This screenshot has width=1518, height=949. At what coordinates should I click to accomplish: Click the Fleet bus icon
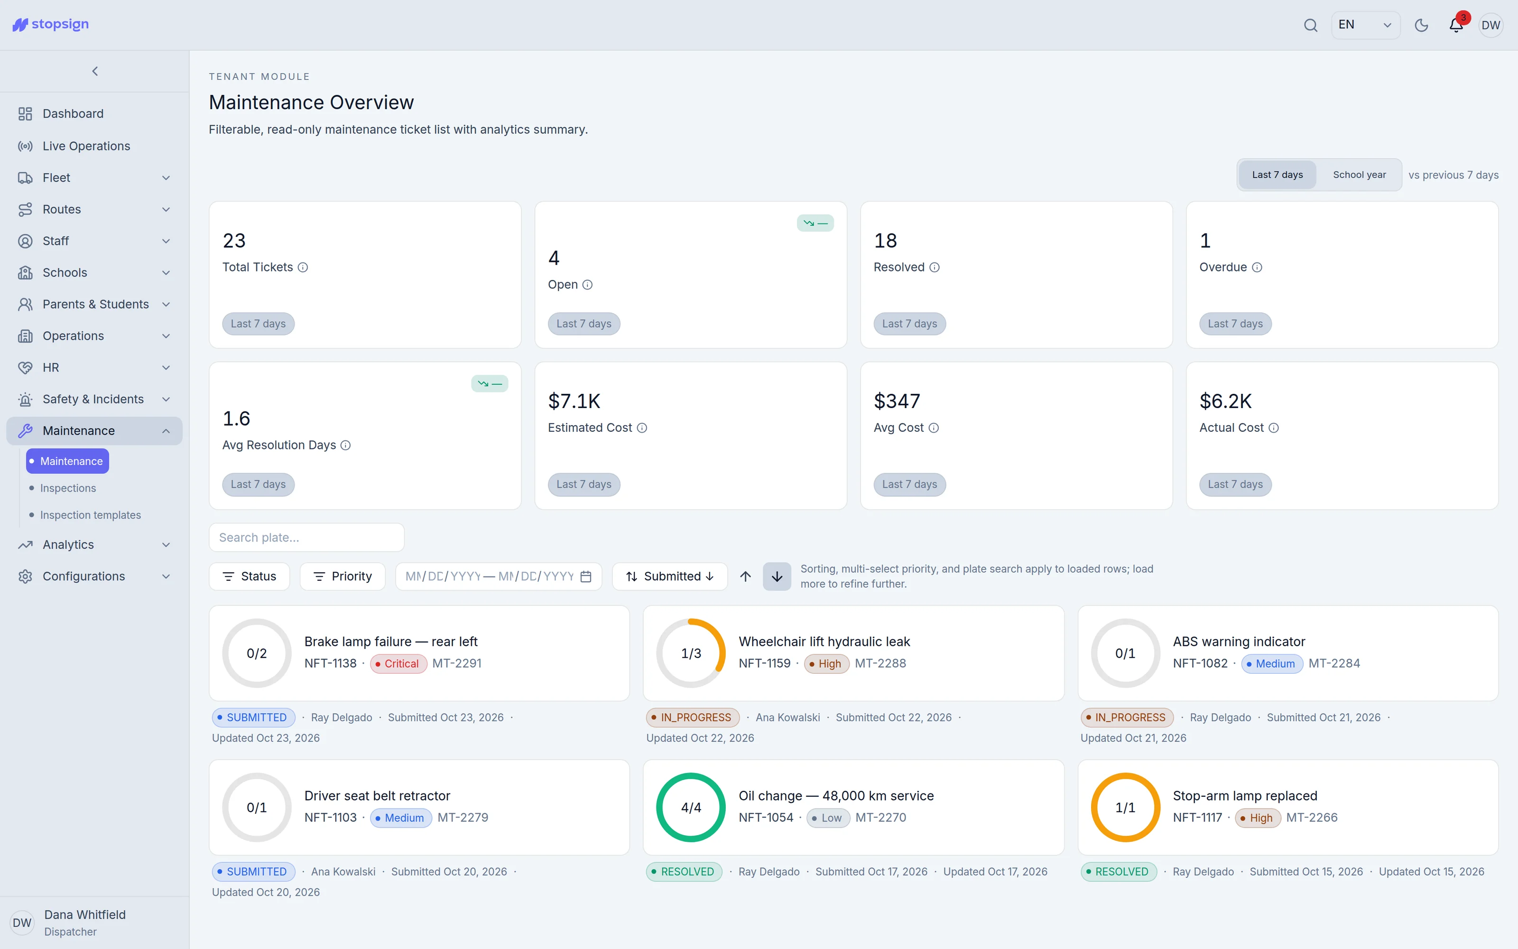25,177
